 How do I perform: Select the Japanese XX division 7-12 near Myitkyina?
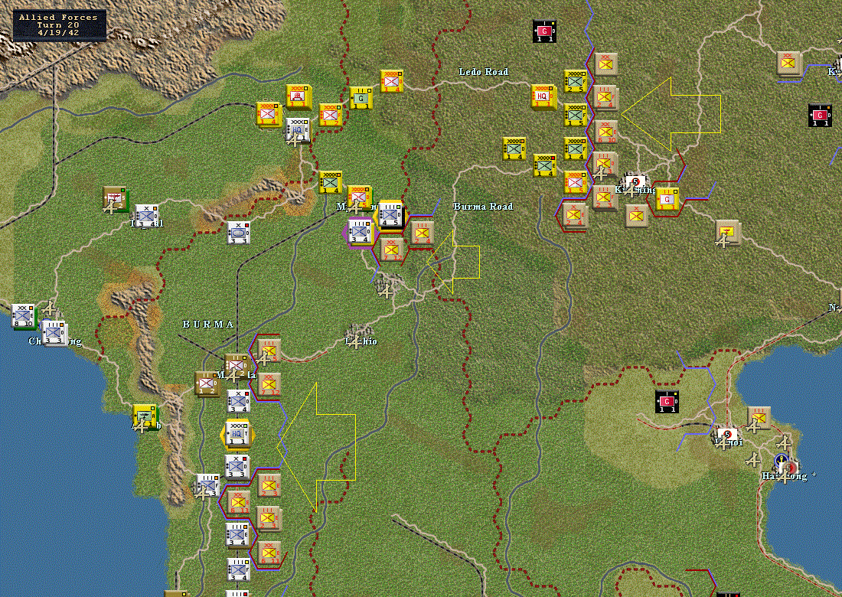coord(391,250)
